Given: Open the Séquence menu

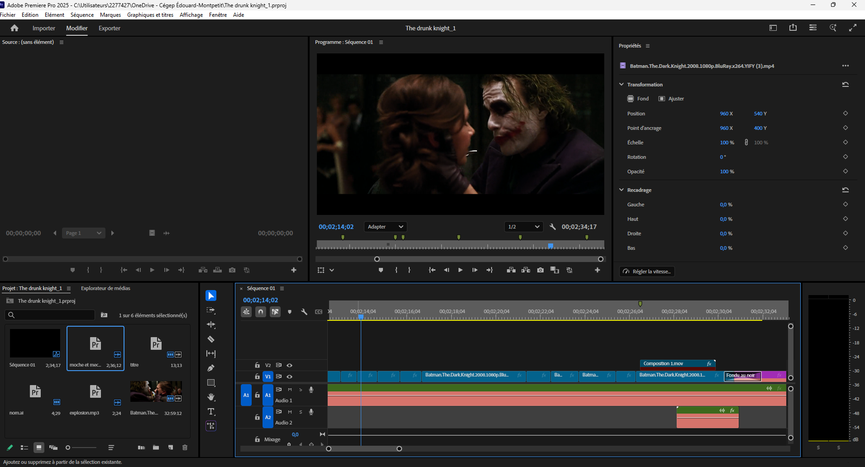Looking at the screenshot, I should coord(82,15).
